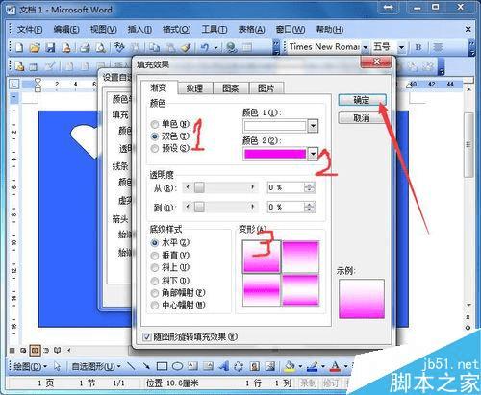Select the 斜下 diagonal down shading style
This screenshot has height=395, width=481.
coord(155,281)
